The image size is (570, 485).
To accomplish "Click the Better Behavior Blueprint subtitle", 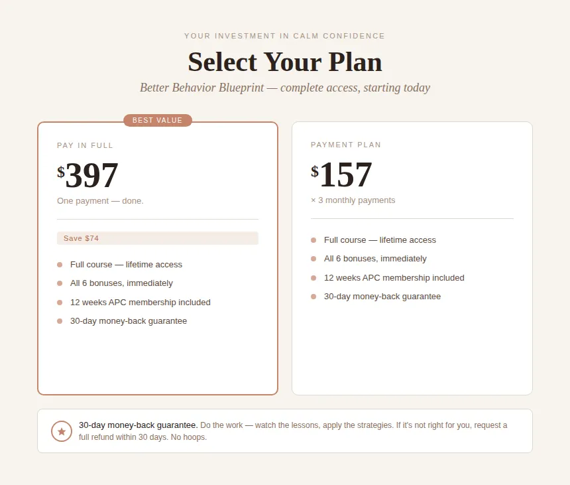I will pos(285,88).
